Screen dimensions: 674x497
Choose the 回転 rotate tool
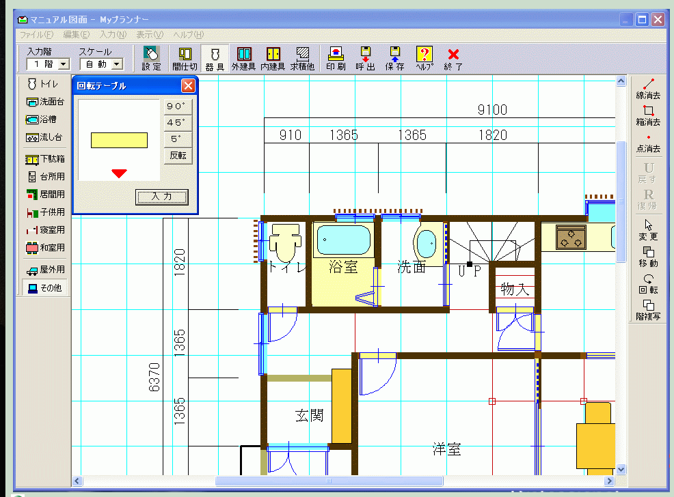pyautogui.click(x=648, y=283)
